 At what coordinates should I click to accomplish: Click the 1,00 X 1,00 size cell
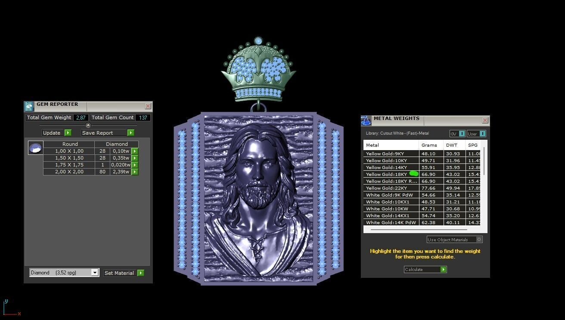coord(69,151)
